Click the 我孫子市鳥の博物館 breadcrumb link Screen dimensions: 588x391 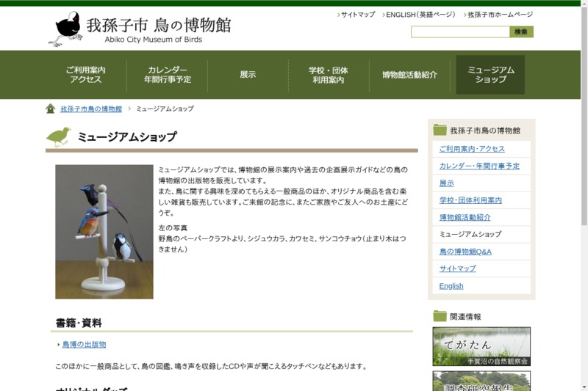pos(91,109)
